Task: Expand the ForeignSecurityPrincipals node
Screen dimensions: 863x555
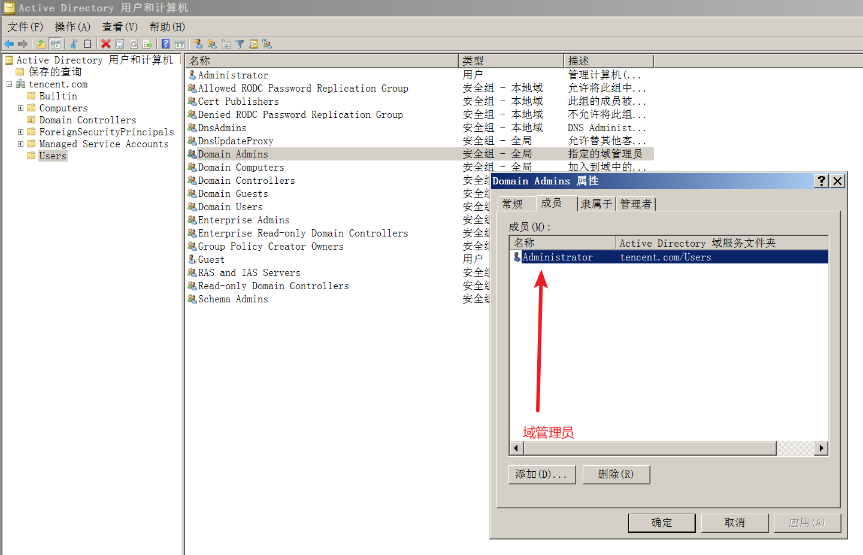Action: tap(21, 132)
